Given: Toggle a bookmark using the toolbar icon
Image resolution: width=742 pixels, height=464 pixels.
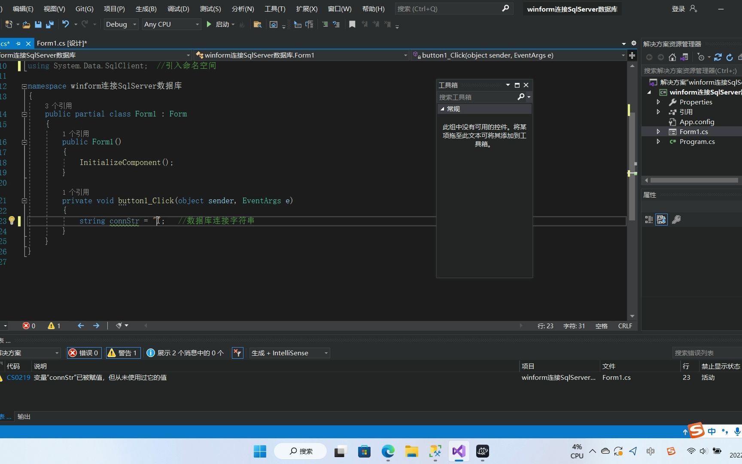Looking at the screenshot, I should (x=352, y=24).
